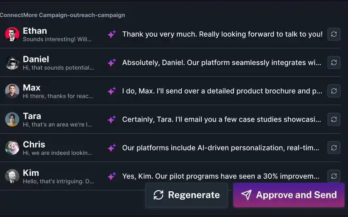Image resolution: width=348 pixels, height=217 pixels.
Task: Click refresh icon on Daniel's row
Action: 334,62
